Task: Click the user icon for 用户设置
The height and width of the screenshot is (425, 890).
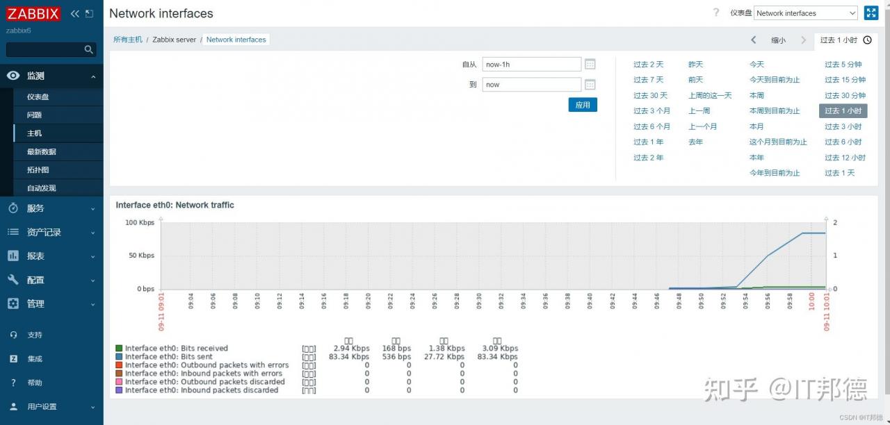Action: [13, 406]
